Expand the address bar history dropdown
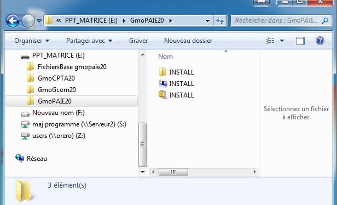The image size is (337, 205). click(x=208, y=21)
